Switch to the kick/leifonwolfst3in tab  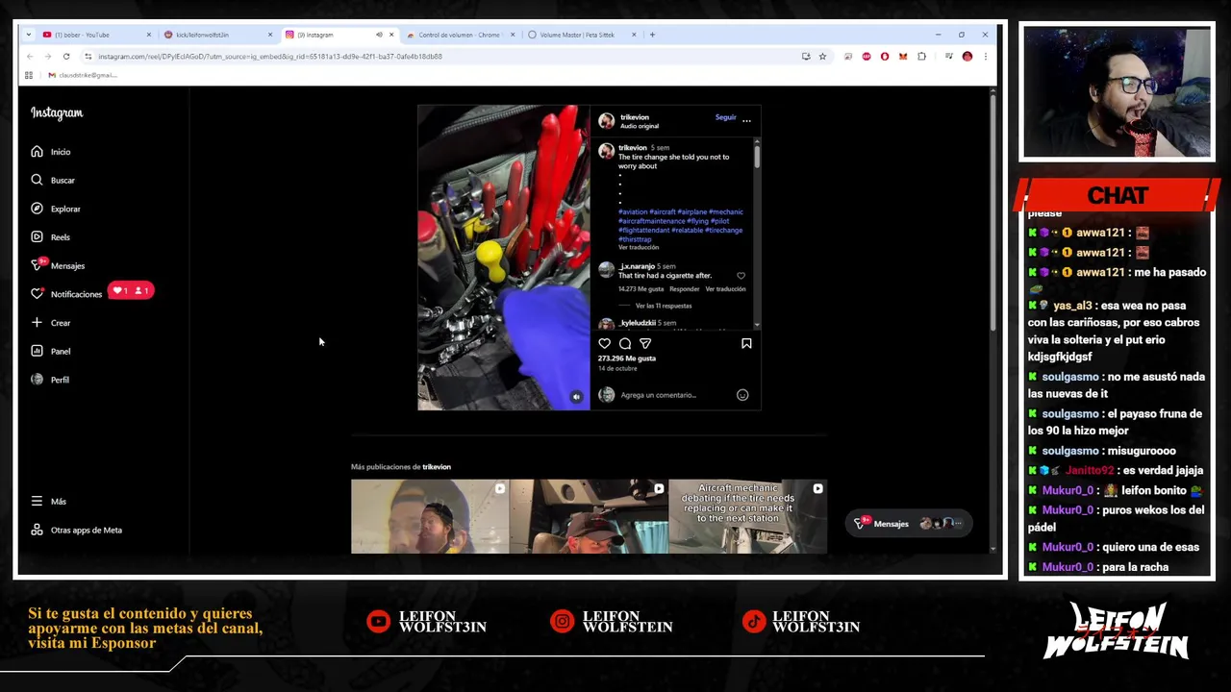pyautogui.click(x=216, y=35)
